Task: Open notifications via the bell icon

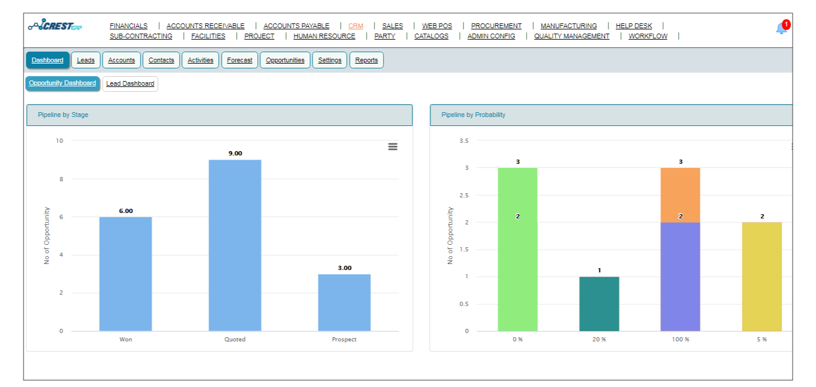Action: pos(781,28)
